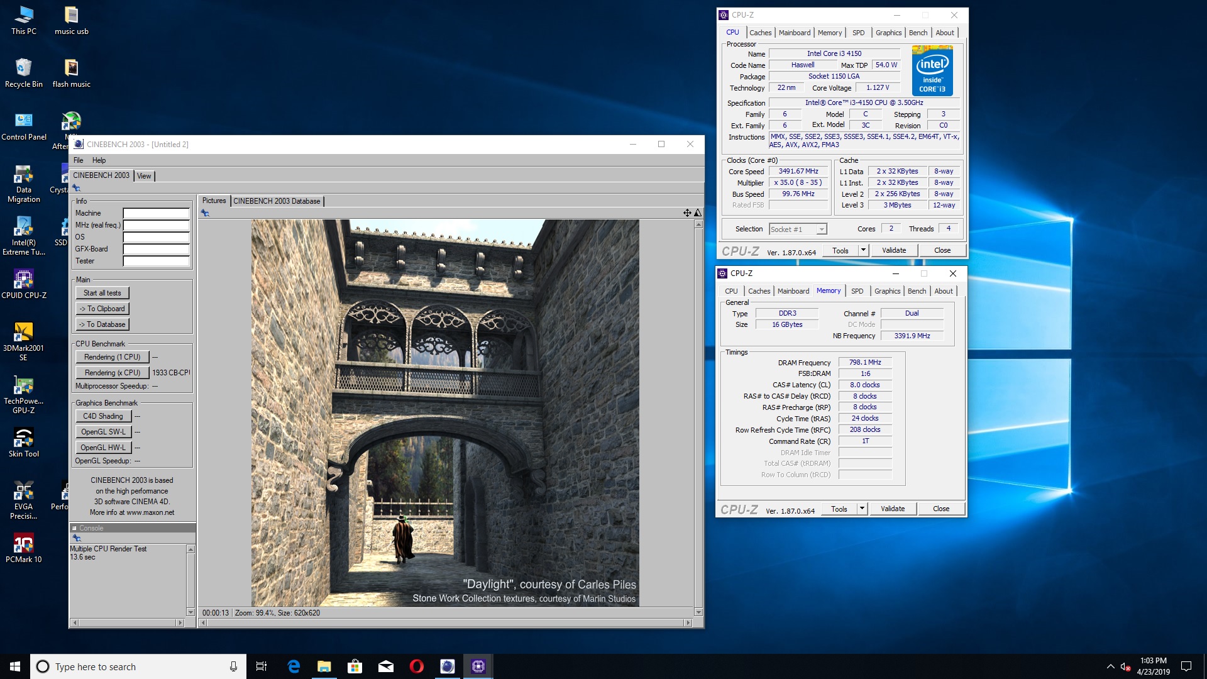Open Opera browser from taskbar
The width and height of the screenshot is (1207, 679).
click(416, 666)
